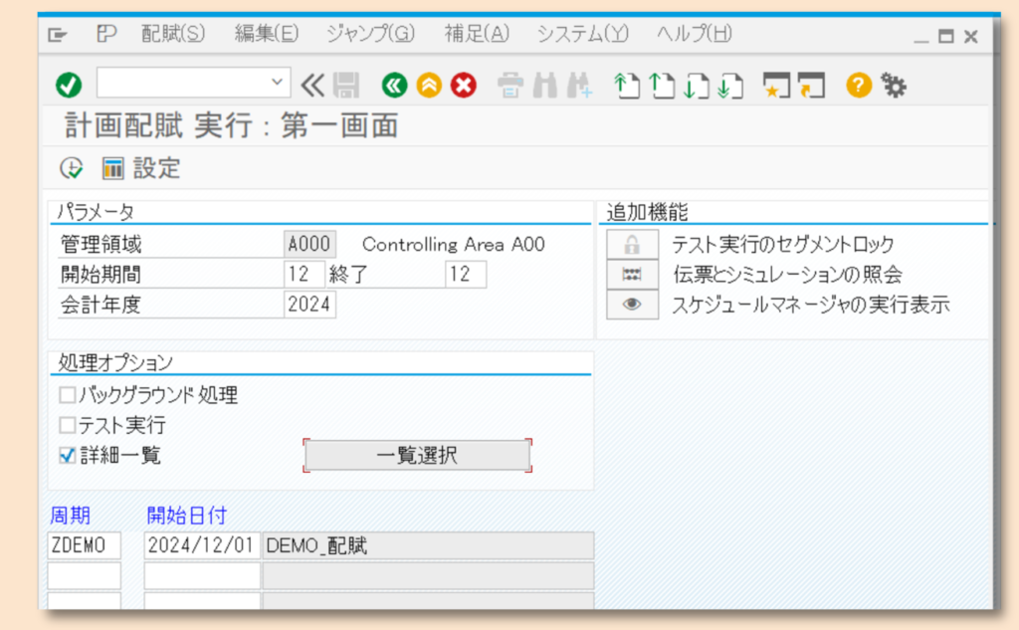Open 設定 settings button
The image size is (1019, 630).
(x=141, y=168)
